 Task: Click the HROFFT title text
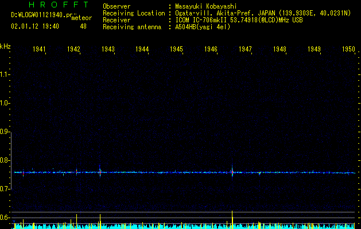(x=59, y=5)
